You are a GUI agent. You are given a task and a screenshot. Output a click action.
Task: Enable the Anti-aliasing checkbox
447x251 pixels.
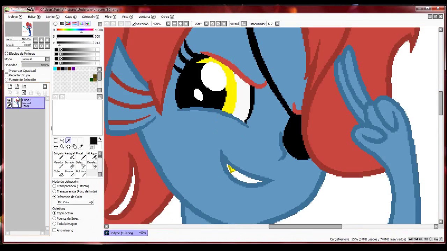coord(54,230)
